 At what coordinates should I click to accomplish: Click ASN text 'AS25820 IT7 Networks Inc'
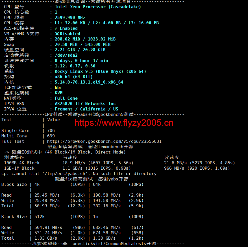[x=85, y=104]
